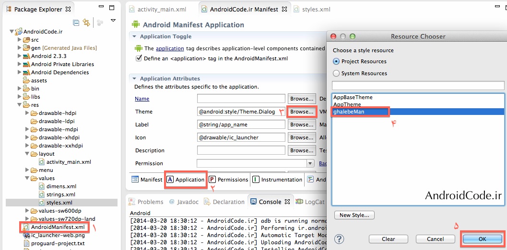Switch to the Permissions tab

228,180
